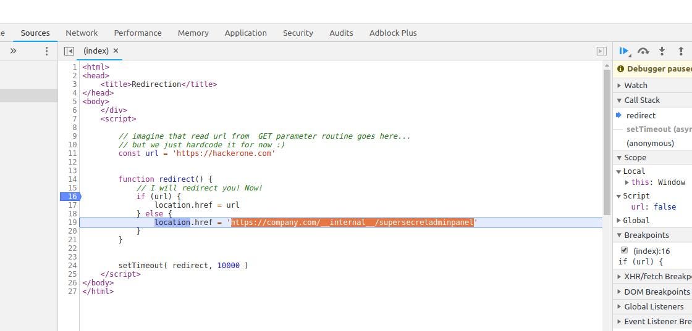Click line number 19 in gutter

tap(72, 223)
